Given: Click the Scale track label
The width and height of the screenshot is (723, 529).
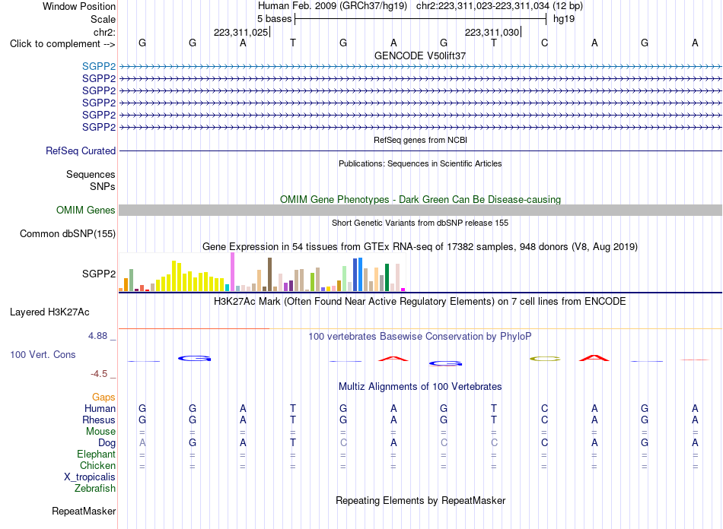Looking at the screenshot, I should tap(103, 19).
